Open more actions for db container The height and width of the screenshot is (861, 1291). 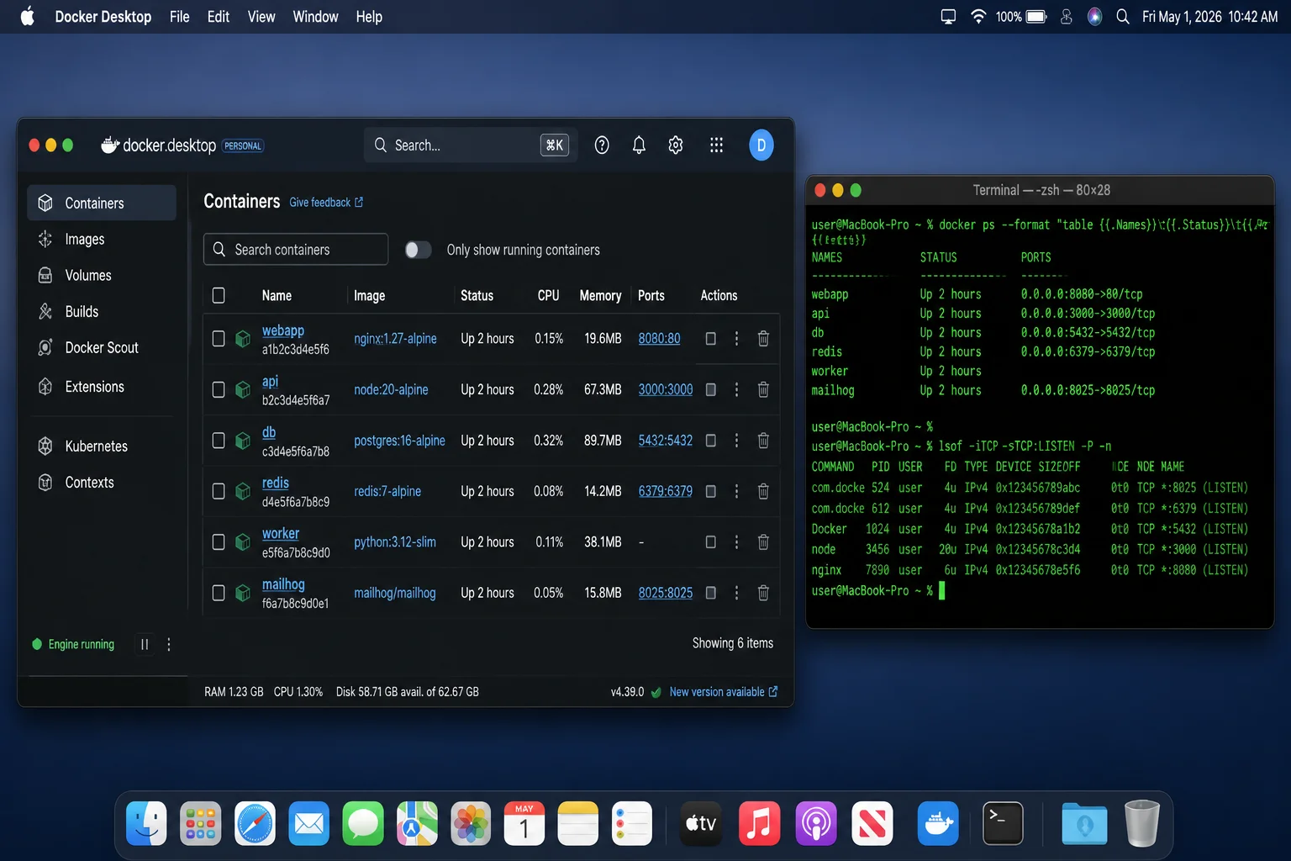tap(736, 441)
